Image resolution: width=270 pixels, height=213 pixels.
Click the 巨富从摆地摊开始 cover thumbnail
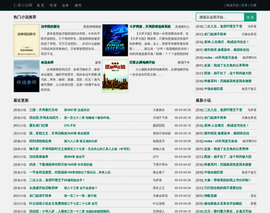[x=115, y=76]
